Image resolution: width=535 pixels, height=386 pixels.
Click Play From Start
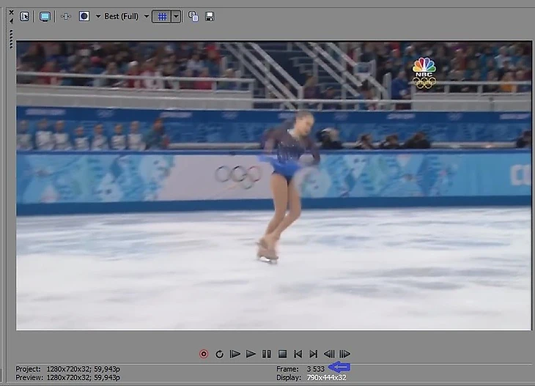click(x=235, y=354)
